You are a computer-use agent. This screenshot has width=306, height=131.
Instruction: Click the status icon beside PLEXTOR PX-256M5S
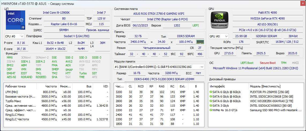(x=211, y=92)
